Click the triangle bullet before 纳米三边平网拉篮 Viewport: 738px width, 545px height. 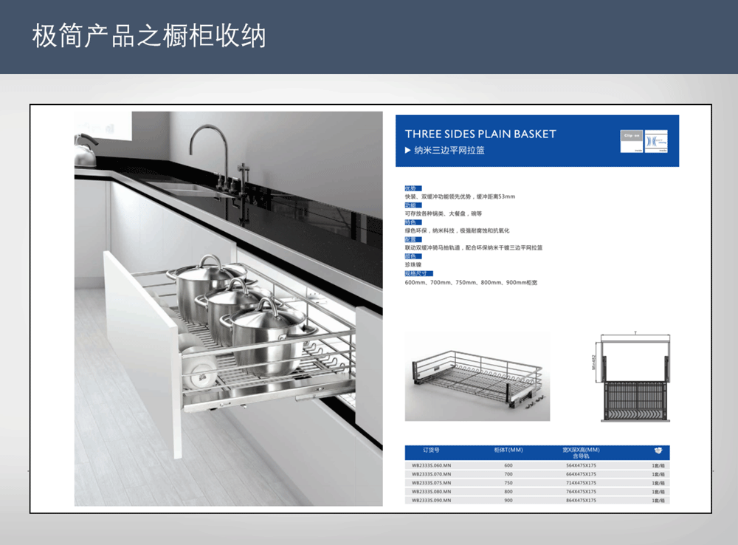click(x=407, y=150)
